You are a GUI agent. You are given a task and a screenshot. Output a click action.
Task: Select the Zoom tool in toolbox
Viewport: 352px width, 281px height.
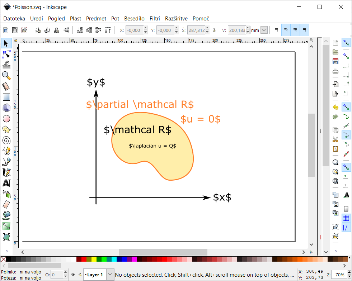click(x=6, y=75)
